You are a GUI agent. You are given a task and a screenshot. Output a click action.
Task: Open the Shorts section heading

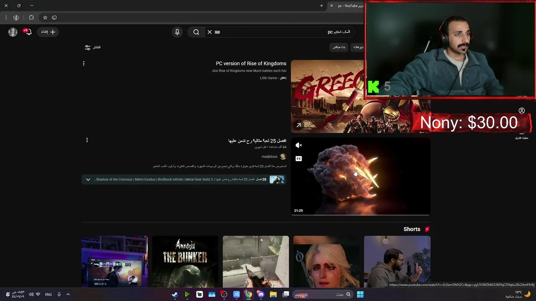pyautogui.click(x=412, y=229)
